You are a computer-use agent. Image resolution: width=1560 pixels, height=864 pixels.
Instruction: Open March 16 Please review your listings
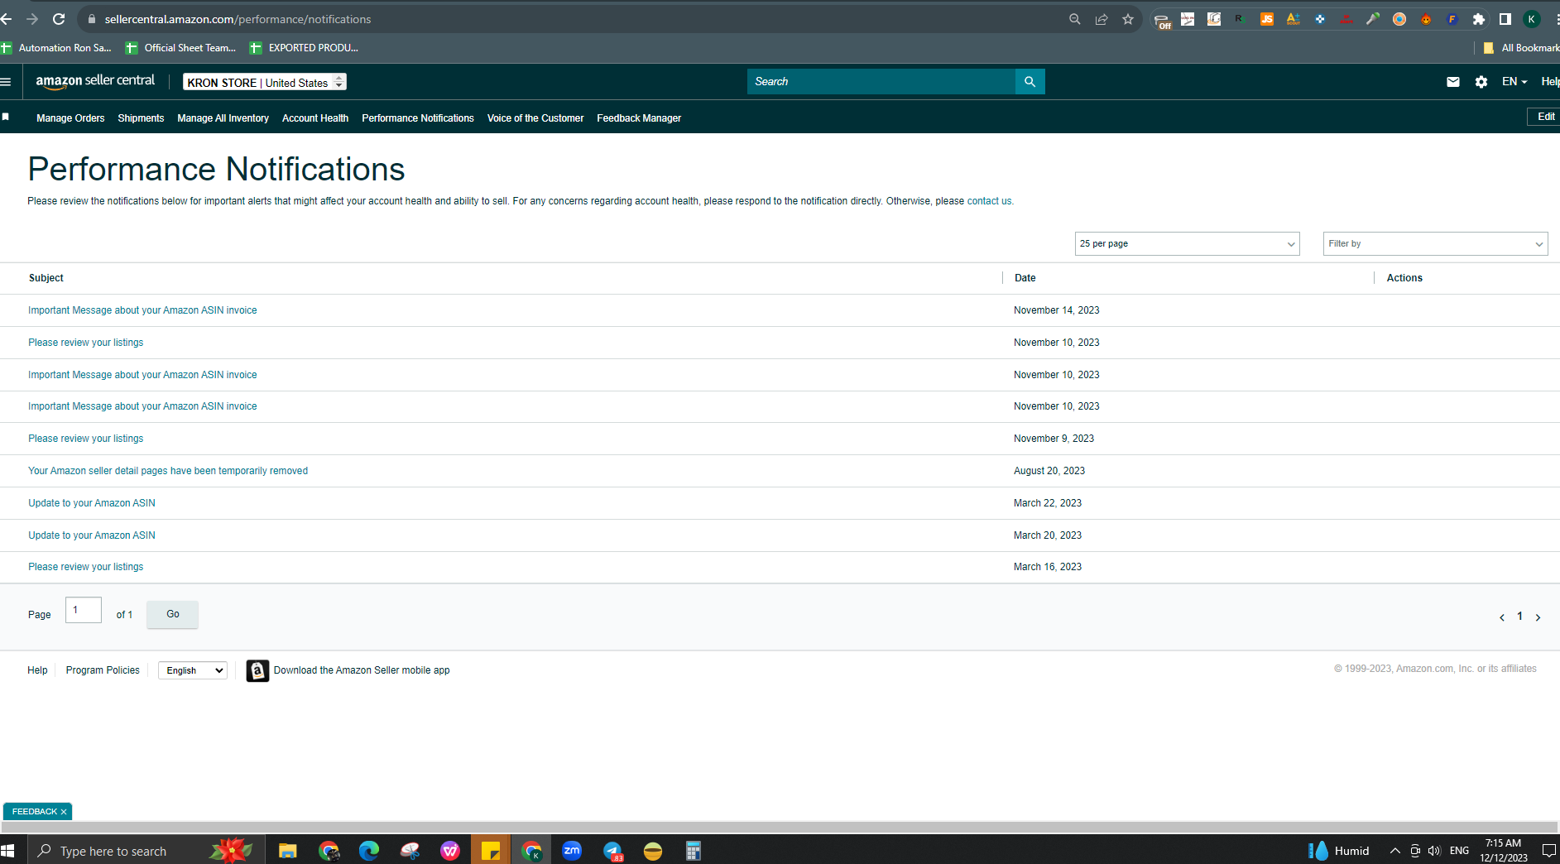point(86,567)
